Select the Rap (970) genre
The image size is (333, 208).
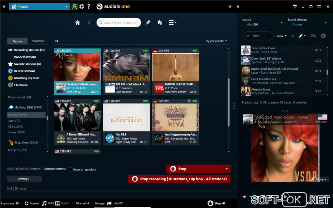pos(14,120)
